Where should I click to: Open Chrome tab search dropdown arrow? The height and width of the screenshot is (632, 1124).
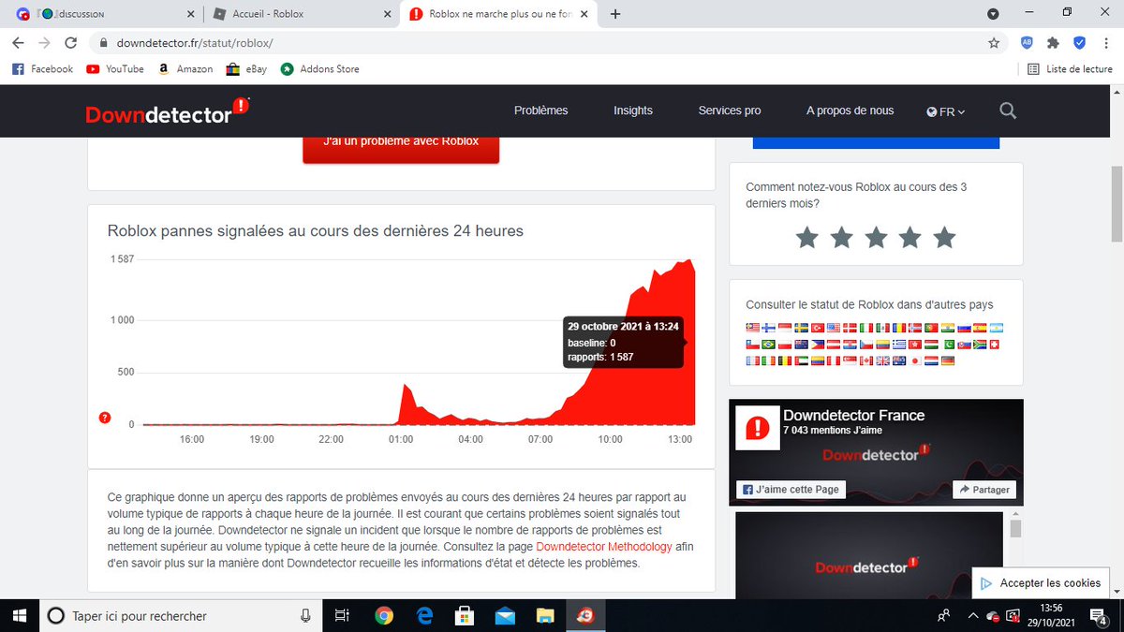tap(993, 14)
